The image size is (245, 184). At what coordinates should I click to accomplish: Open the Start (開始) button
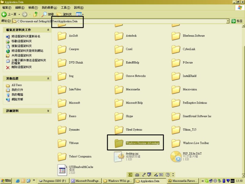point(6,181)
